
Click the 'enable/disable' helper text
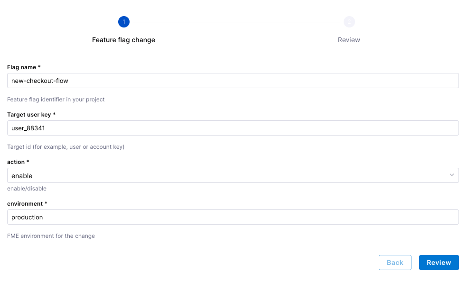27,188
